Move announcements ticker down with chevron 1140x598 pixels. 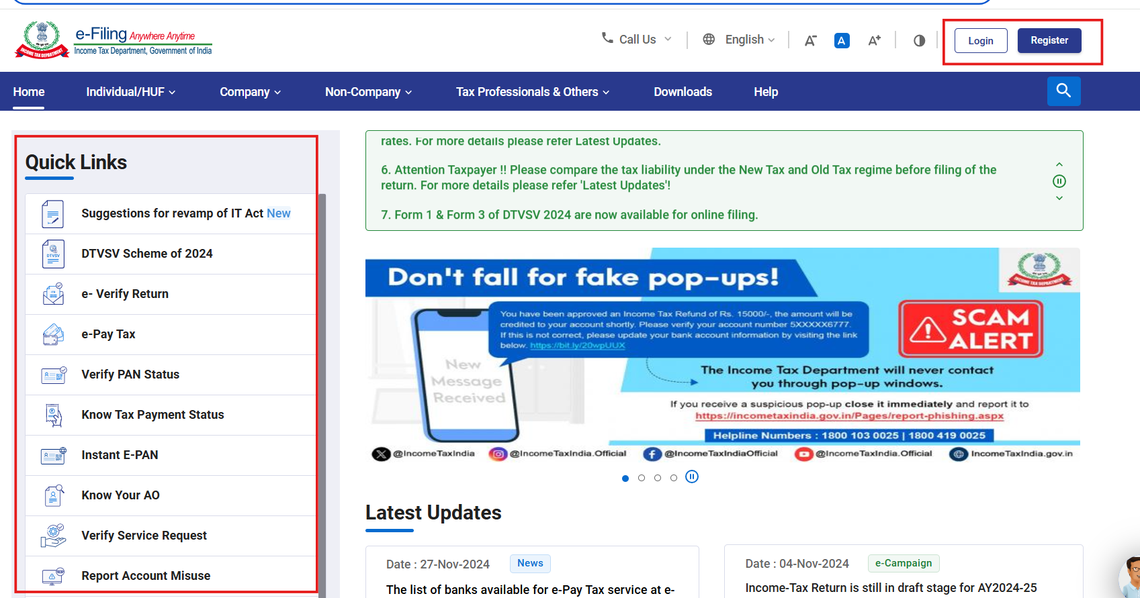[1059, 198]
